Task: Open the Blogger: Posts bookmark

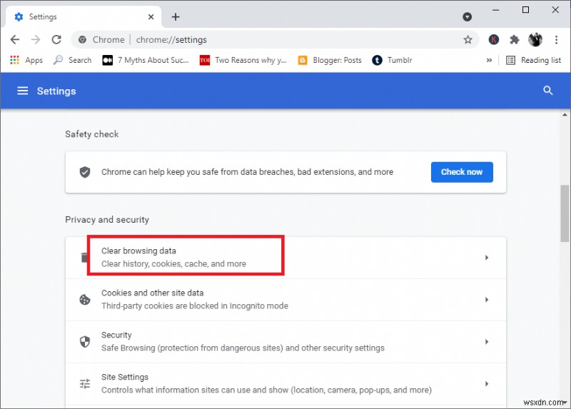Action: 330,60
